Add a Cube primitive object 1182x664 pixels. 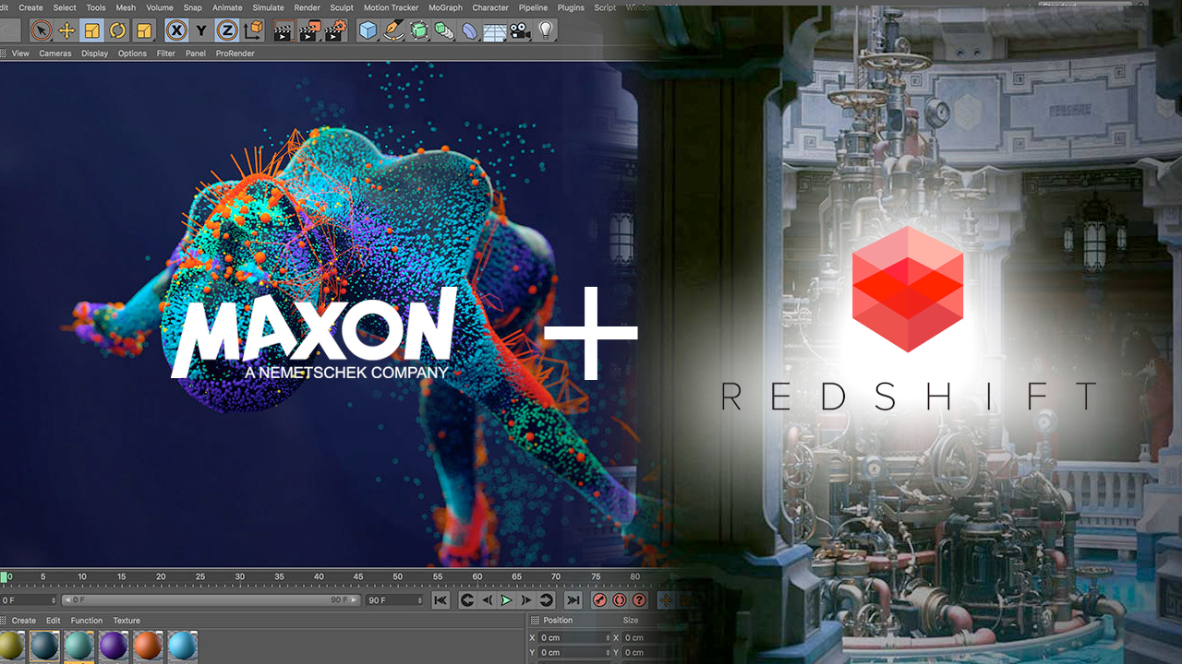[368, 30]
